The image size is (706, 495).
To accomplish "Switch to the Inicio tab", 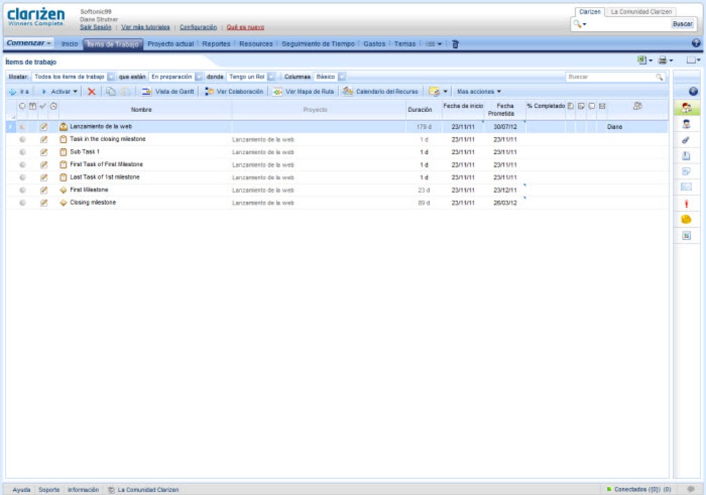I will tap(69, 44).
